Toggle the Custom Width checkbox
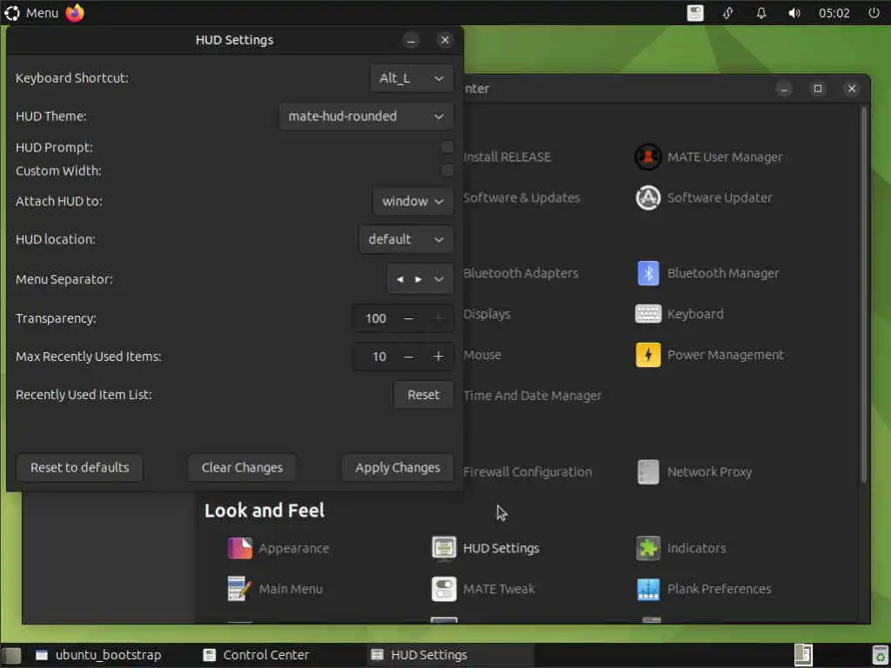The height and width of the screenshot is (668, 891). 448,170
